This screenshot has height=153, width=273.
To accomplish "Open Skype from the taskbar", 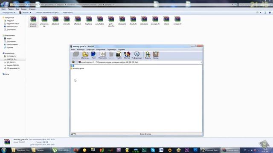I will (153, 150).
